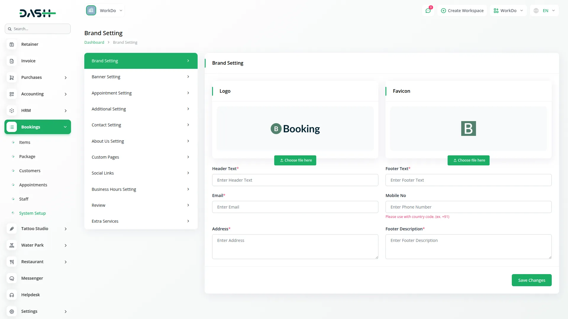Open the WorkDo workspace dropdown at top left
Screen dimensions: 568x319
click(x=105, y=11)
